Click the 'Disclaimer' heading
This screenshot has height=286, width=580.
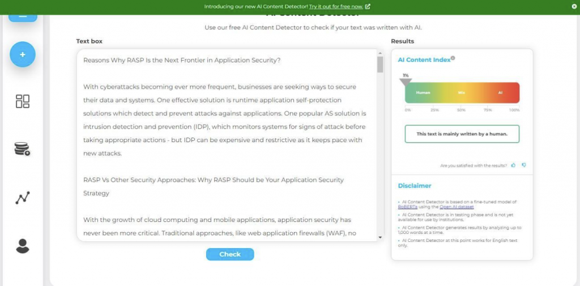(x=414, y=186)
